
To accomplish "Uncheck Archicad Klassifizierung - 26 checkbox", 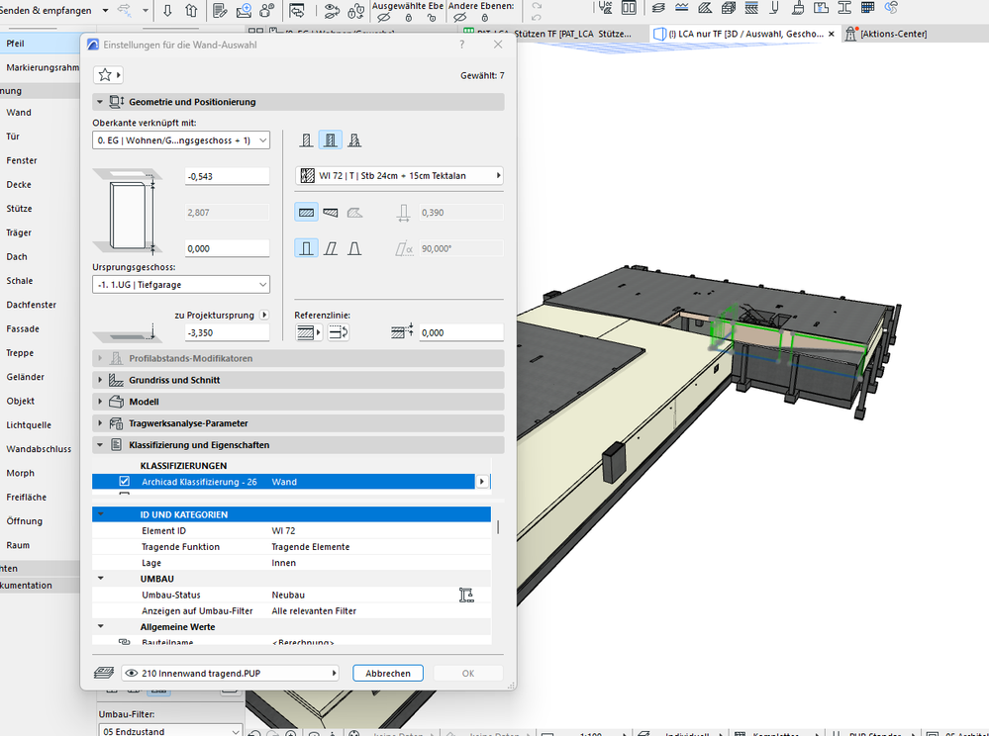I will tap(124, 482).
